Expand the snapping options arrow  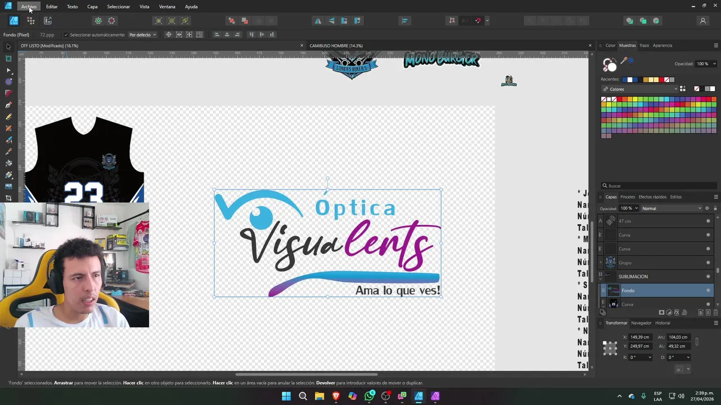point(487,21)
